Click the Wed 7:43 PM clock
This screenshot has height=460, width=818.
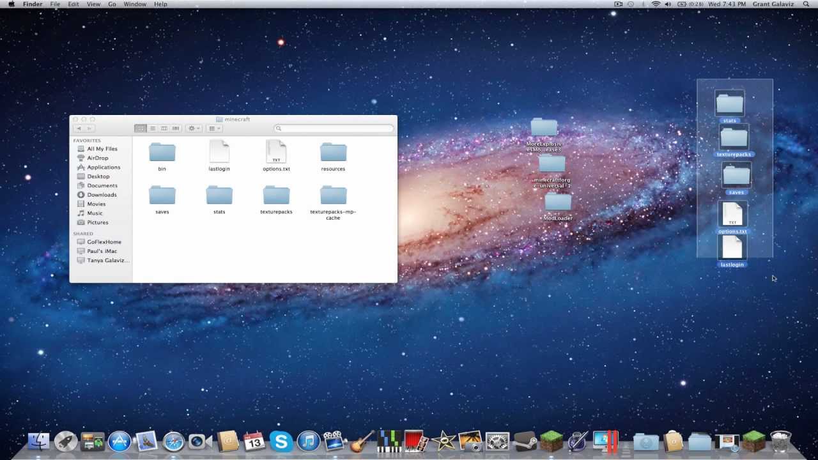coord(727,4)
